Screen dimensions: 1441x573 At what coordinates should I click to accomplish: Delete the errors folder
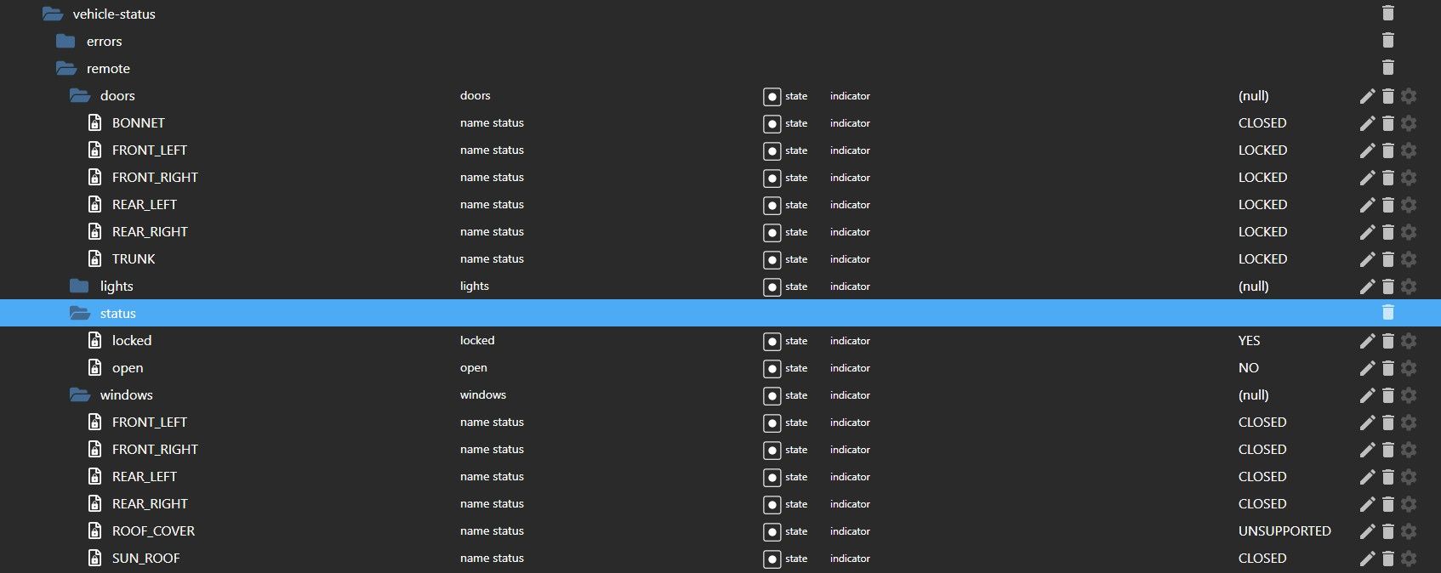(x=1388, y=40)
